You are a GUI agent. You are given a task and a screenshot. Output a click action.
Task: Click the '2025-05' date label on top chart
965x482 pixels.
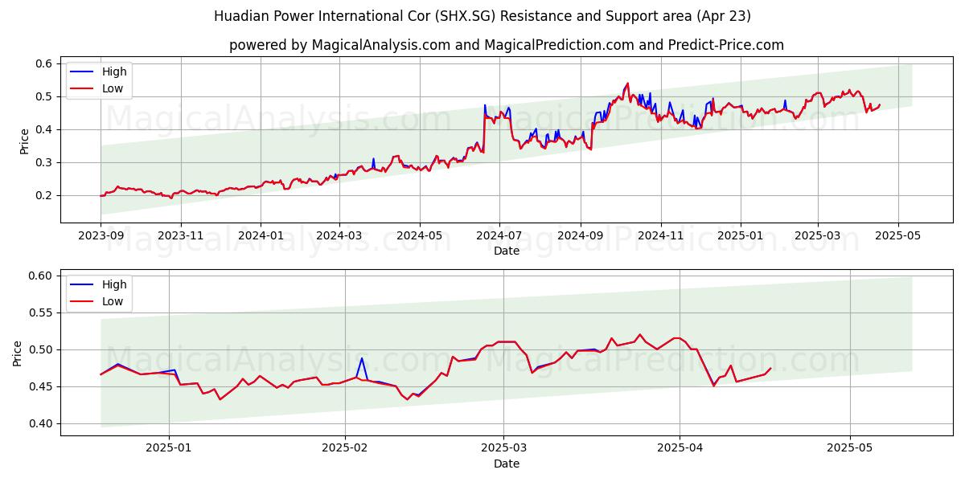coord(898,237)
